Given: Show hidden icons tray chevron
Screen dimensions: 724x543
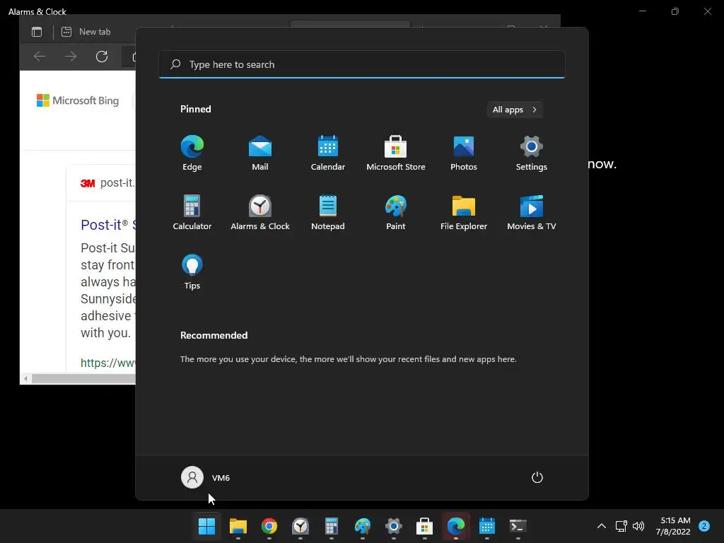Looking at the screenshot, I should (x=602, y=526).
